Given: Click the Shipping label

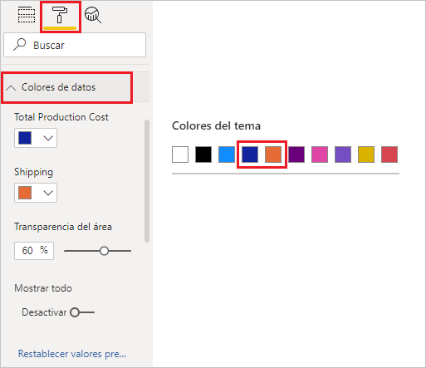Looking at the screenshot, I should tap(33, 172).
